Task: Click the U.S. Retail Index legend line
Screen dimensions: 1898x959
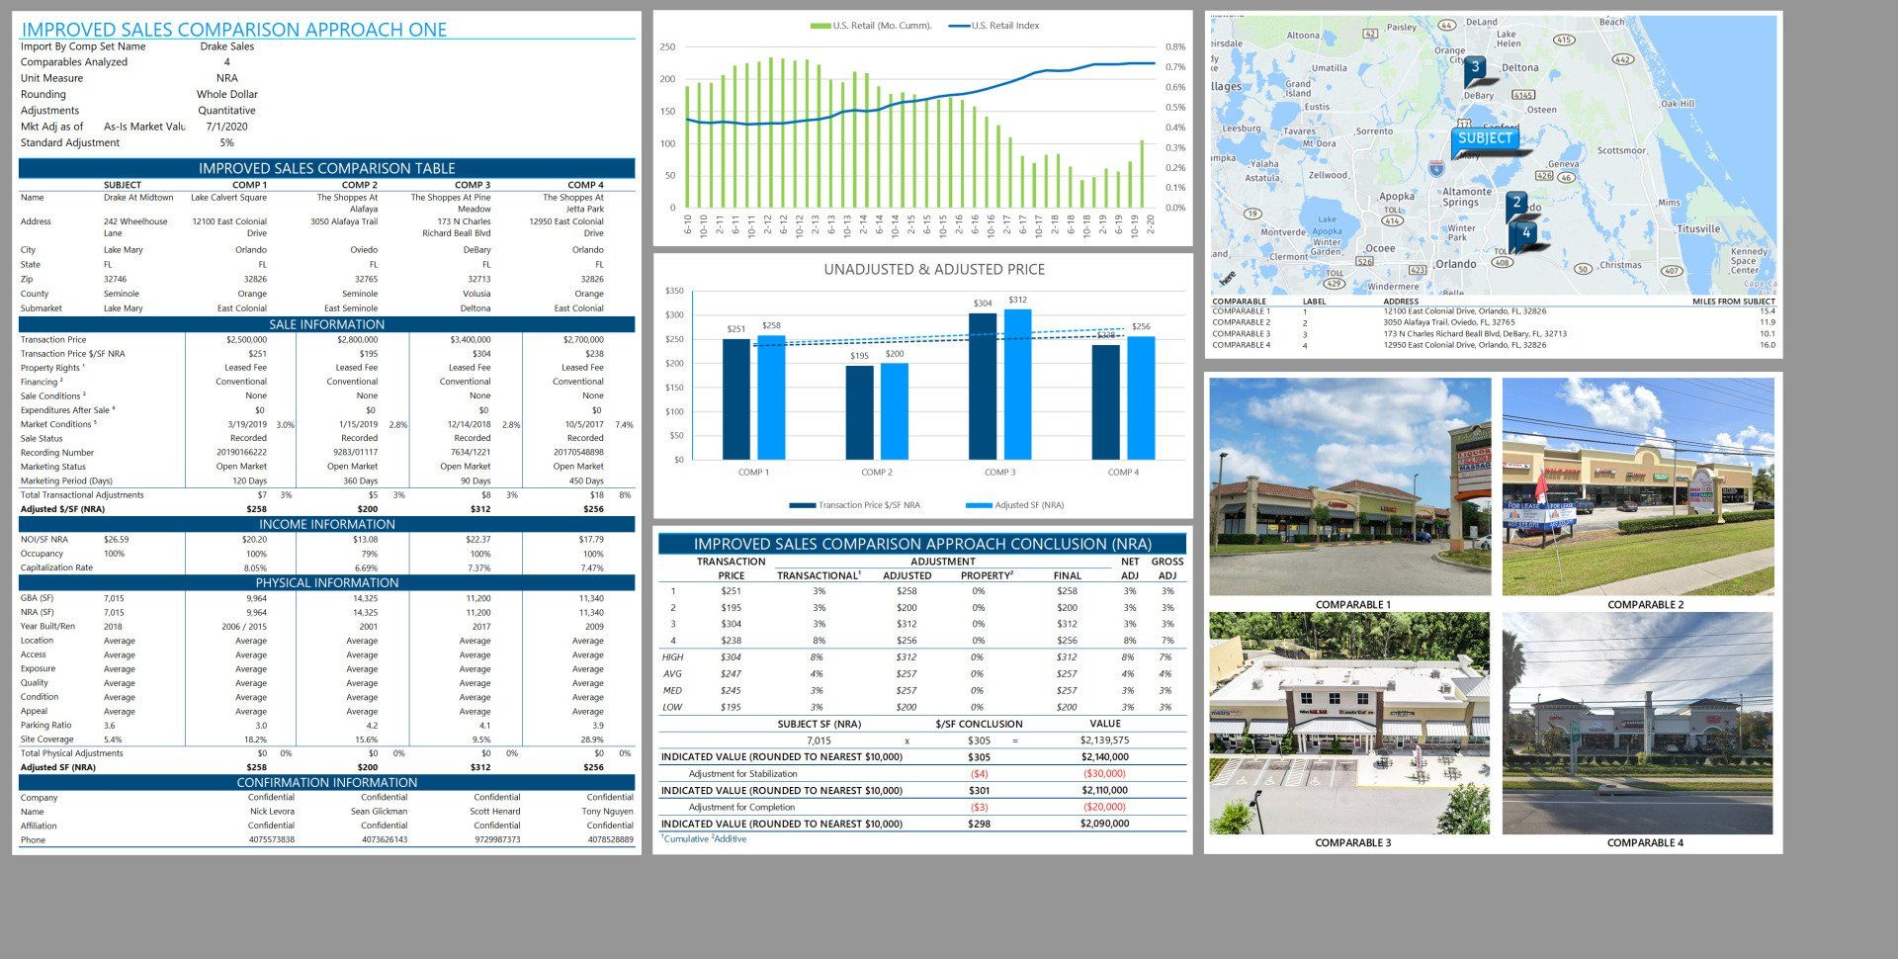Action: tap(958, 26)
